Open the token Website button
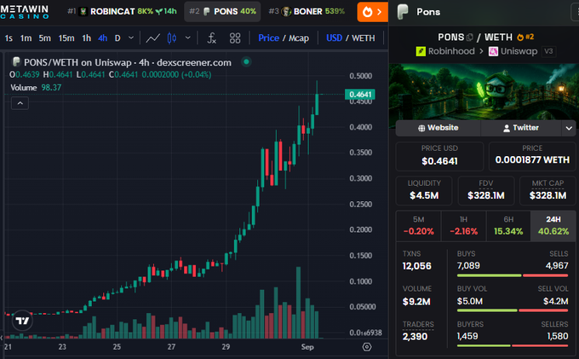 438,128
